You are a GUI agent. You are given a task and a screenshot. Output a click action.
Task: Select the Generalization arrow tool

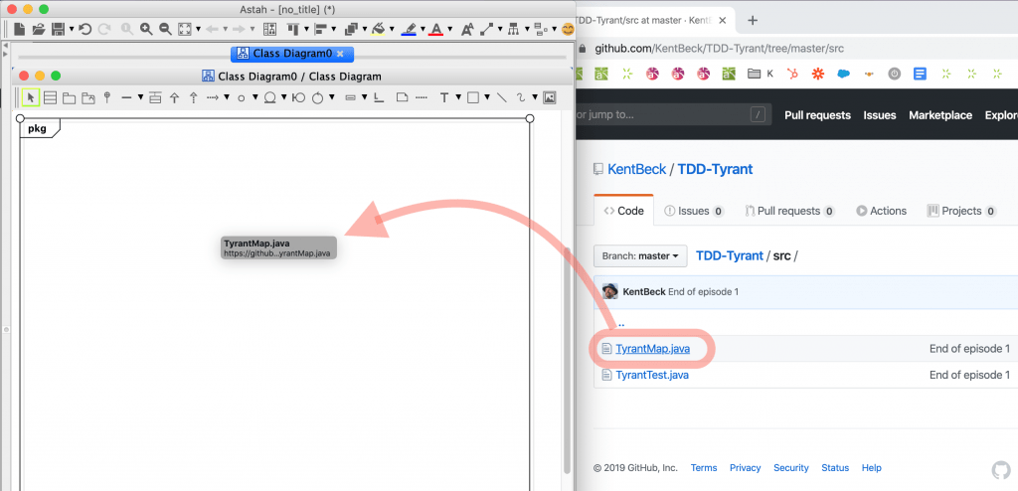point(174,97)
